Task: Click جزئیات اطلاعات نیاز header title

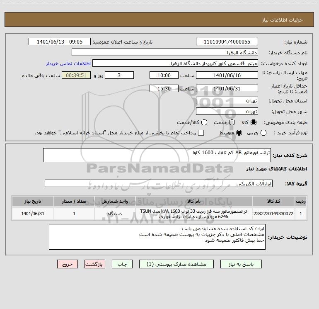Action: pyautogui.click(x=282, y=20)
